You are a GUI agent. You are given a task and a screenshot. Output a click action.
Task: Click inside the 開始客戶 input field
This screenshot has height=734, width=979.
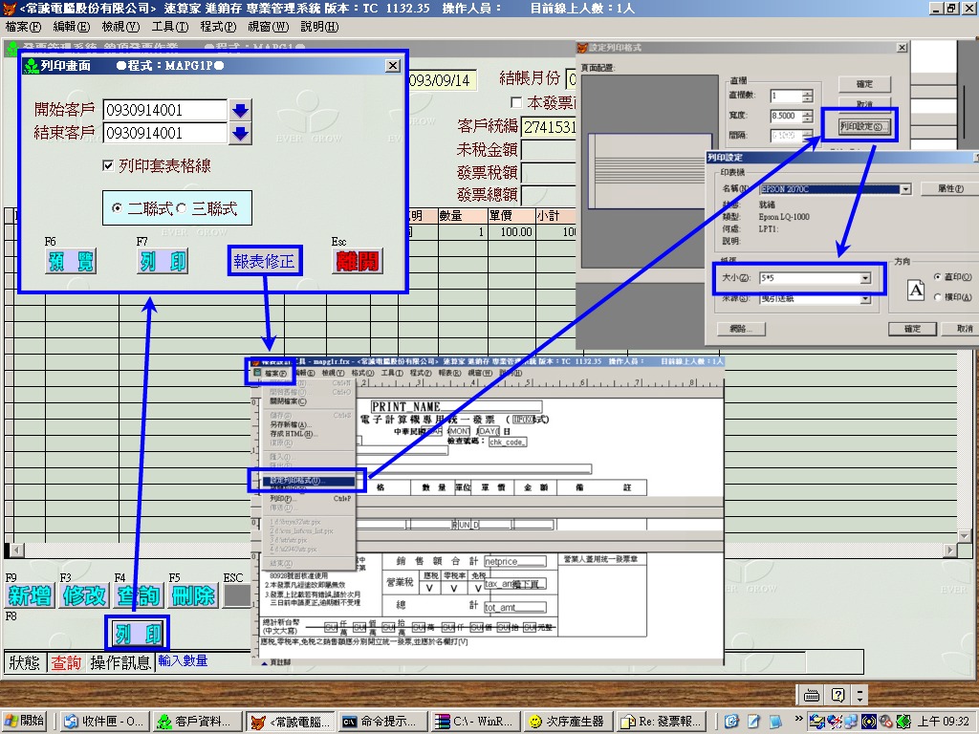coord(163,110)
